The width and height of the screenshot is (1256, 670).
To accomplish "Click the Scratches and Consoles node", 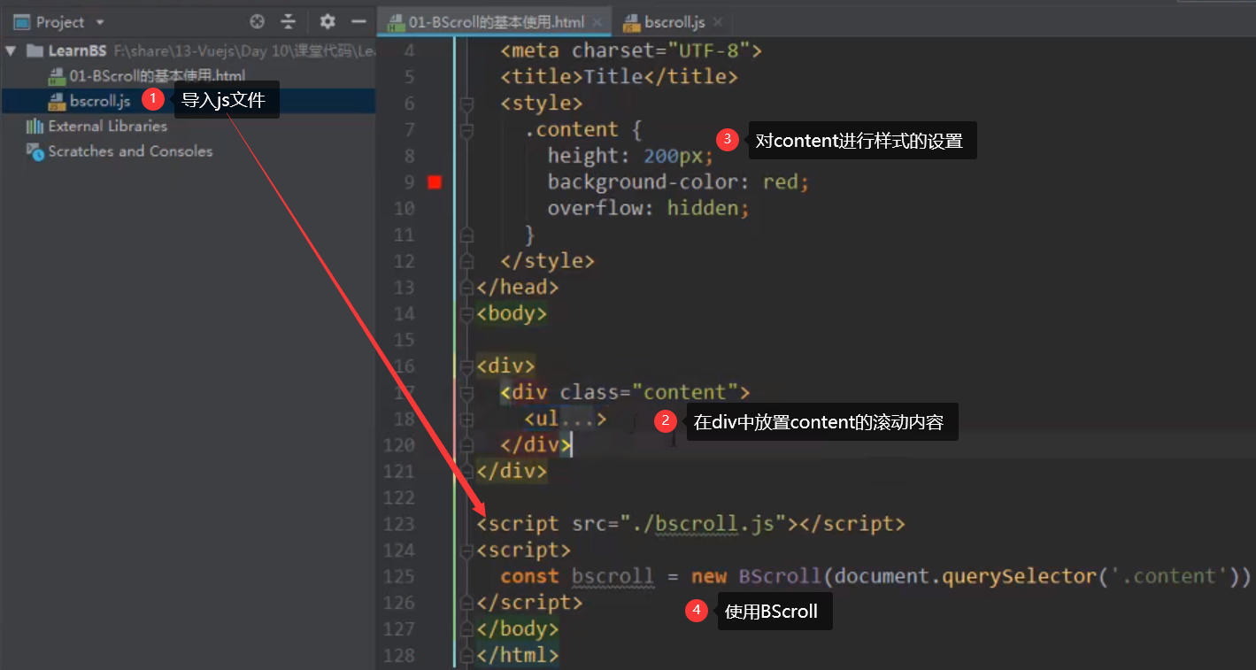I will (130, 151).
